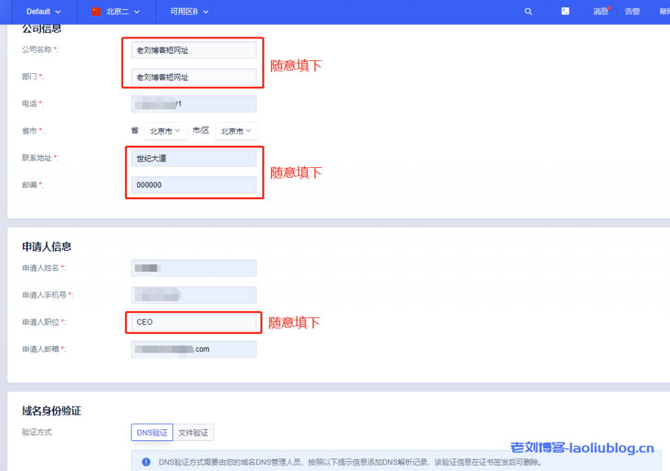Click the China flag region icon

pos(96,12)
